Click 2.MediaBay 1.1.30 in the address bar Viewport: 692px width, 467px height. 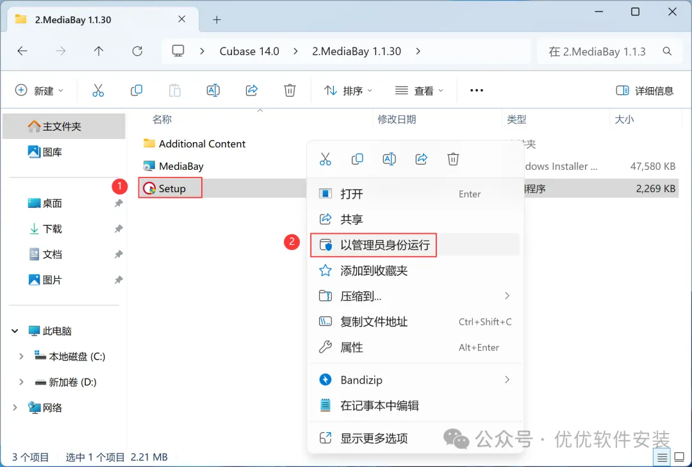tap(357, 51)
